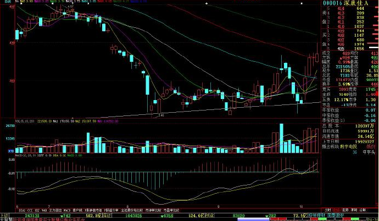Click the VOL(5,10,20) volume indicator label

click(x=24, y=121)
